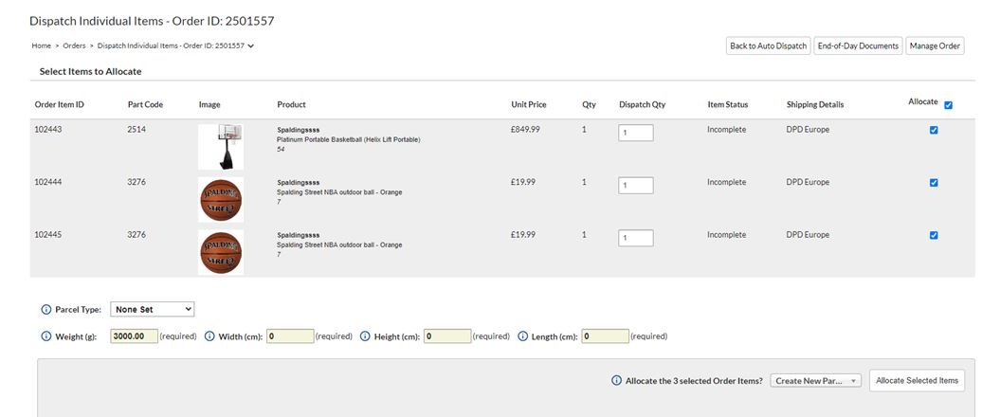Toggle the Allocate all header checkbox
This screenshot has height=417, width=1000.
pyautogui.click(x=948, y=105)
